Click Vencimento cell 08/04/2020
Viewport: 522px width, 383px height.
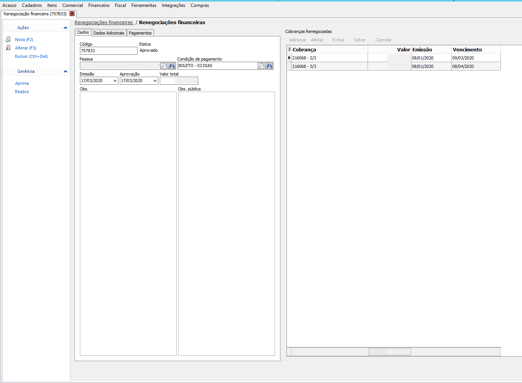(x=476, y=66)
